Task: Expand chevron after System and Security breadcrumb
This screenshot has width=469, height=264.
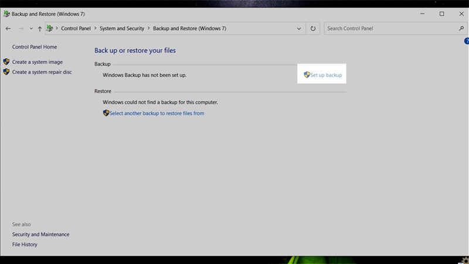Action: (x=149, y=28)
